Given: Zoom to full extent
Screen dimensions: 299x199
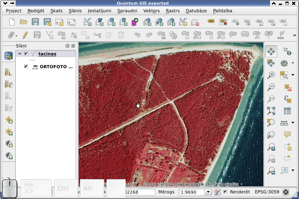Looking at the screenshot, I should point(271,111).
